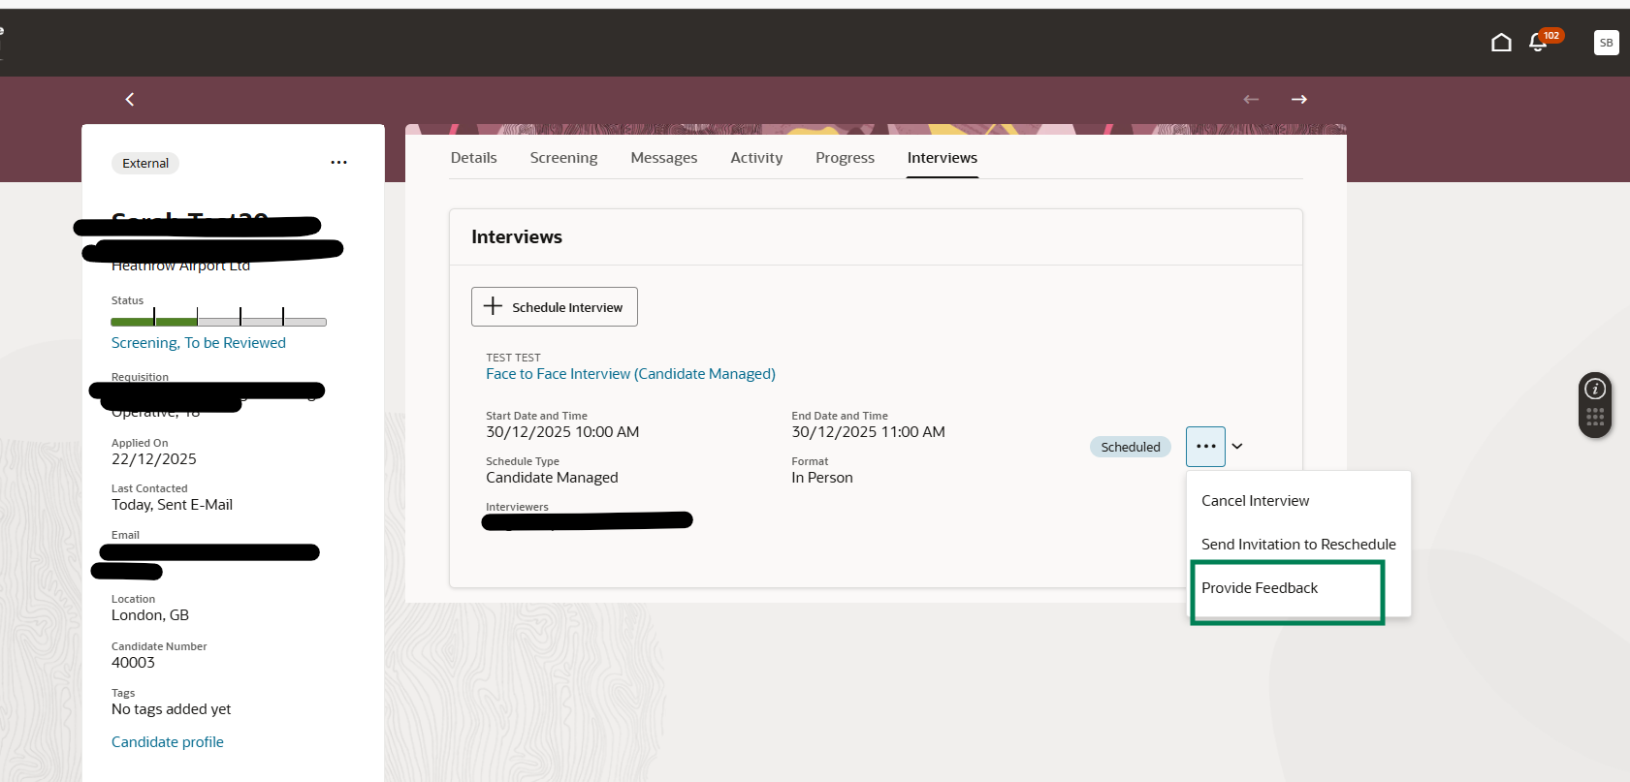This screenshot has width=1630, height=782.
Task: Go to next candidate arrow
Action: [x=1299, y=99]
